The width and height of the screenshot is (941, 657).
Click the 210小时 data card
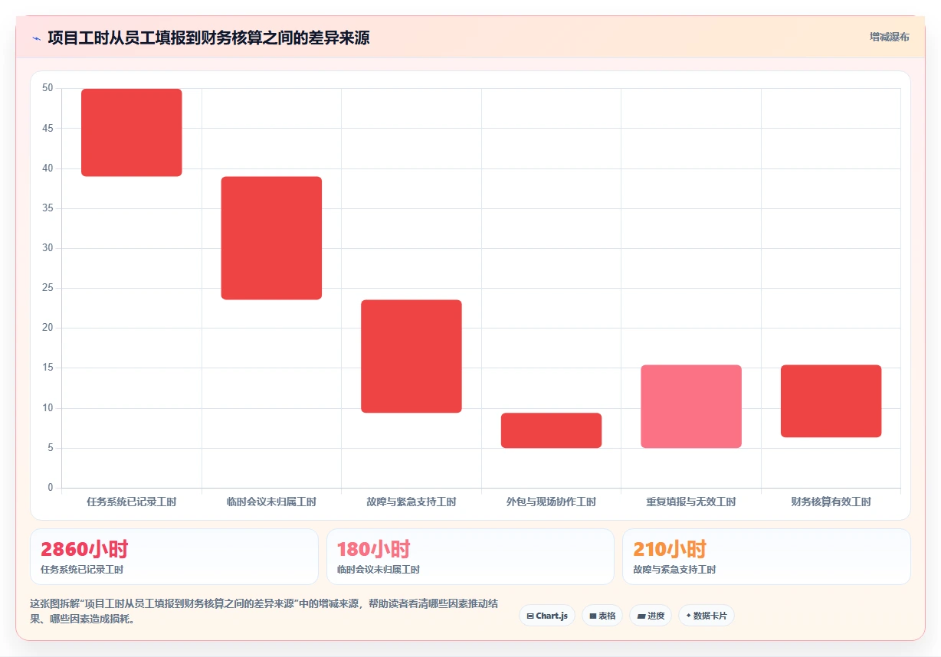point(766,557)
